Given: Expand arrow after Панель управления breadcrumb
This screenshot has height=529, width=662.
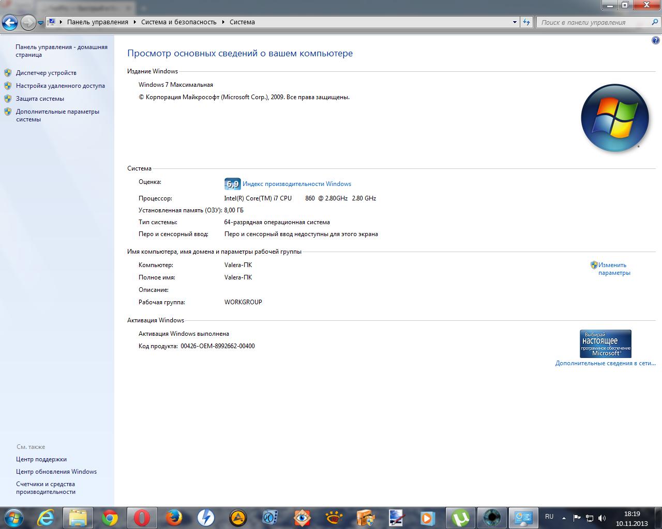Looking at the screenshot, I should (135, 22).
